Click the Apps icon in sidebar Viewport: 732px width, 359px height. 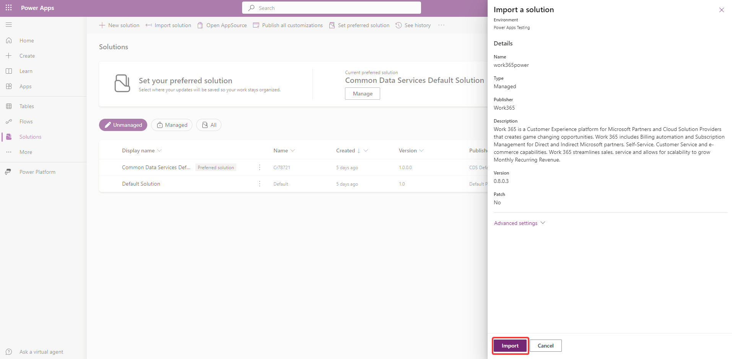click(9, 86)
